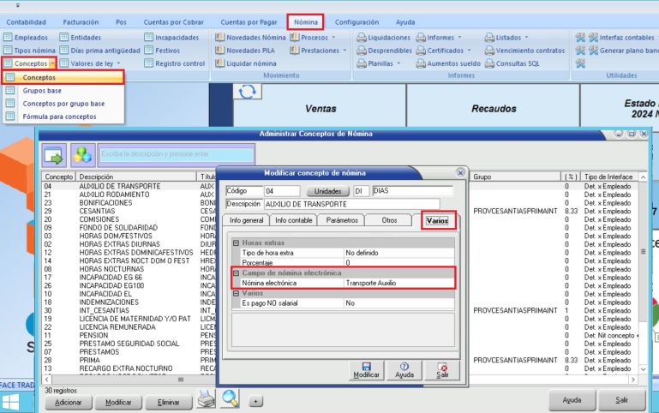This screenshot has width=659, height=413.
Task: Choose Conceptos por grupo base entry
Action: pos(63,104)
